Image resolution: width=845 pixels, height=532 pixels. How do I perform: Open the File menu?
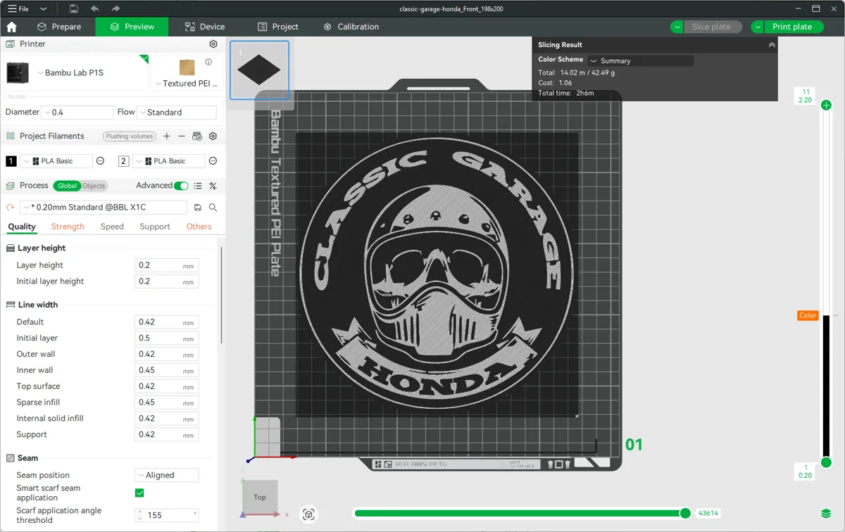[18, 9]
